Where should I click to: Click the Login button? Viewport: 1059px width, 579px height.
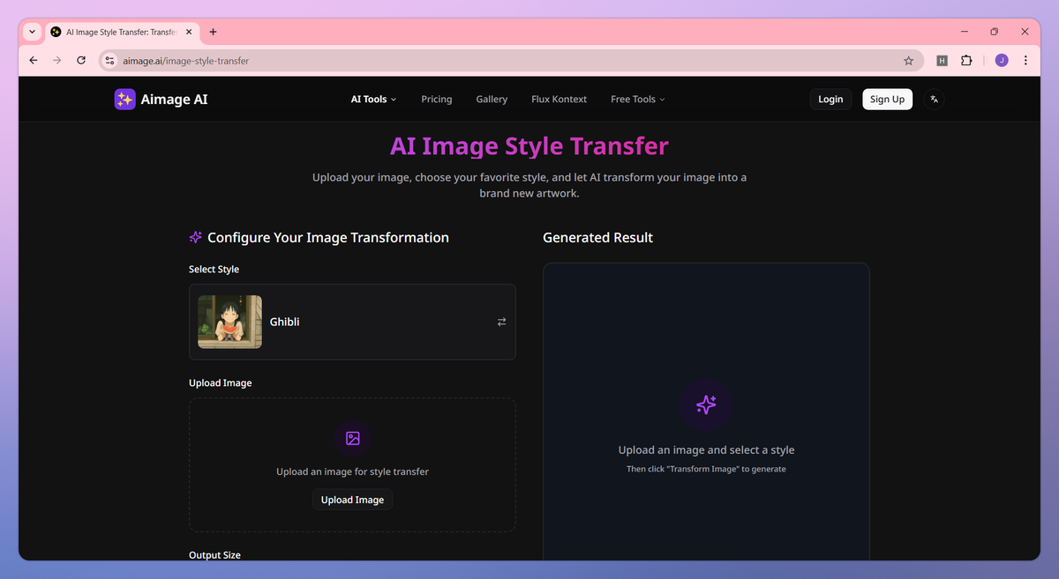(x=830, y=100)
